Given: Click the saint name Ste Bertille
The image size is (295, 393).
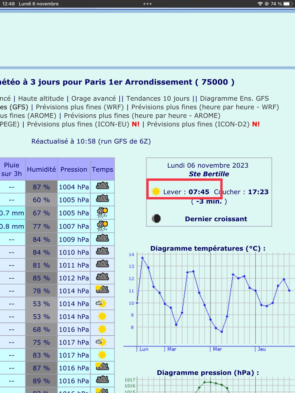Looking at the screenshot, I should click(x=208, y=174).
